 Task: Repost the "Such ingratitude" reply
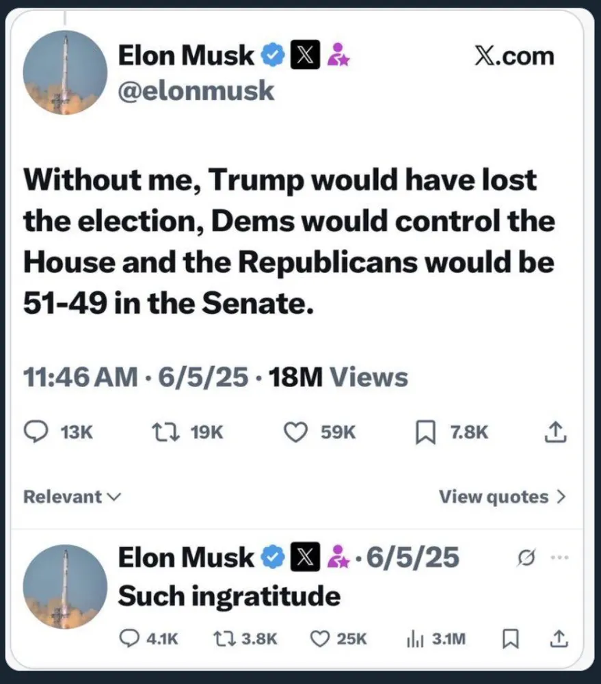(x=222, y=638)
